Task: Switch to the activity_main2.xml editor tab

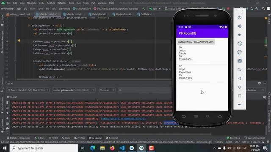Action: pyautogui.click(x=18, y=14)
